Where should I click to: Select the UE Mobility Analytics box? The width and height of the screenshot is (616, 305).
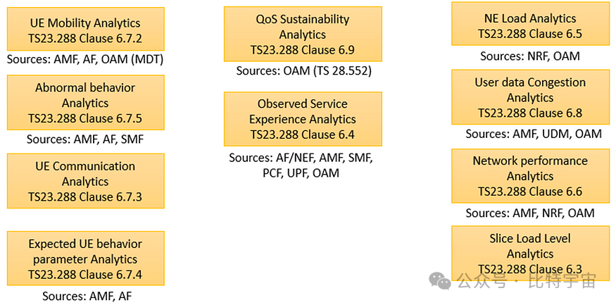pos(85,29)
